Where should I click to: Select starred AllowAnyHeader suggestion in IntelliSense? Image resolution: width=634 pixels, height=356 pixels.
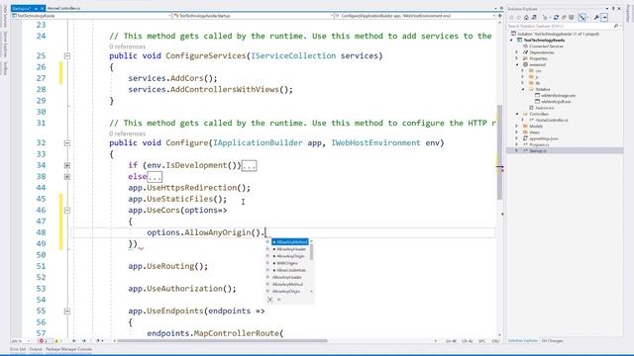[x=289, y=249]
